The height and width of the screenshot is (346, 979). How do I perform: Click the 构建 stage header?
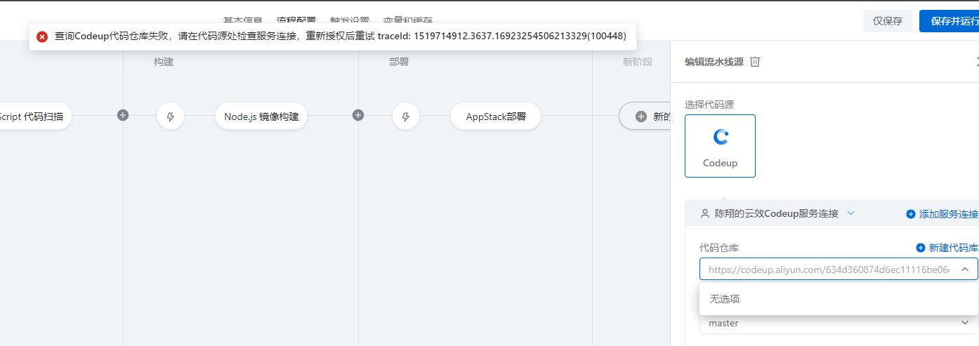point(164,62)
